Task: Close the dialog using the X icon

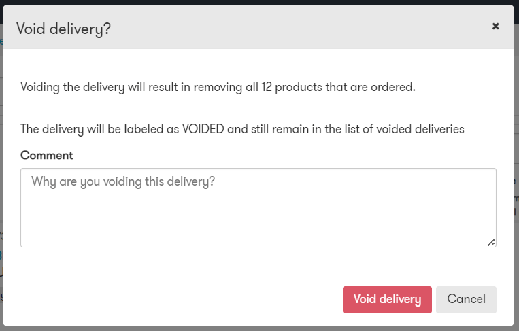Action: pyautogui.click(x=495, y=26)
